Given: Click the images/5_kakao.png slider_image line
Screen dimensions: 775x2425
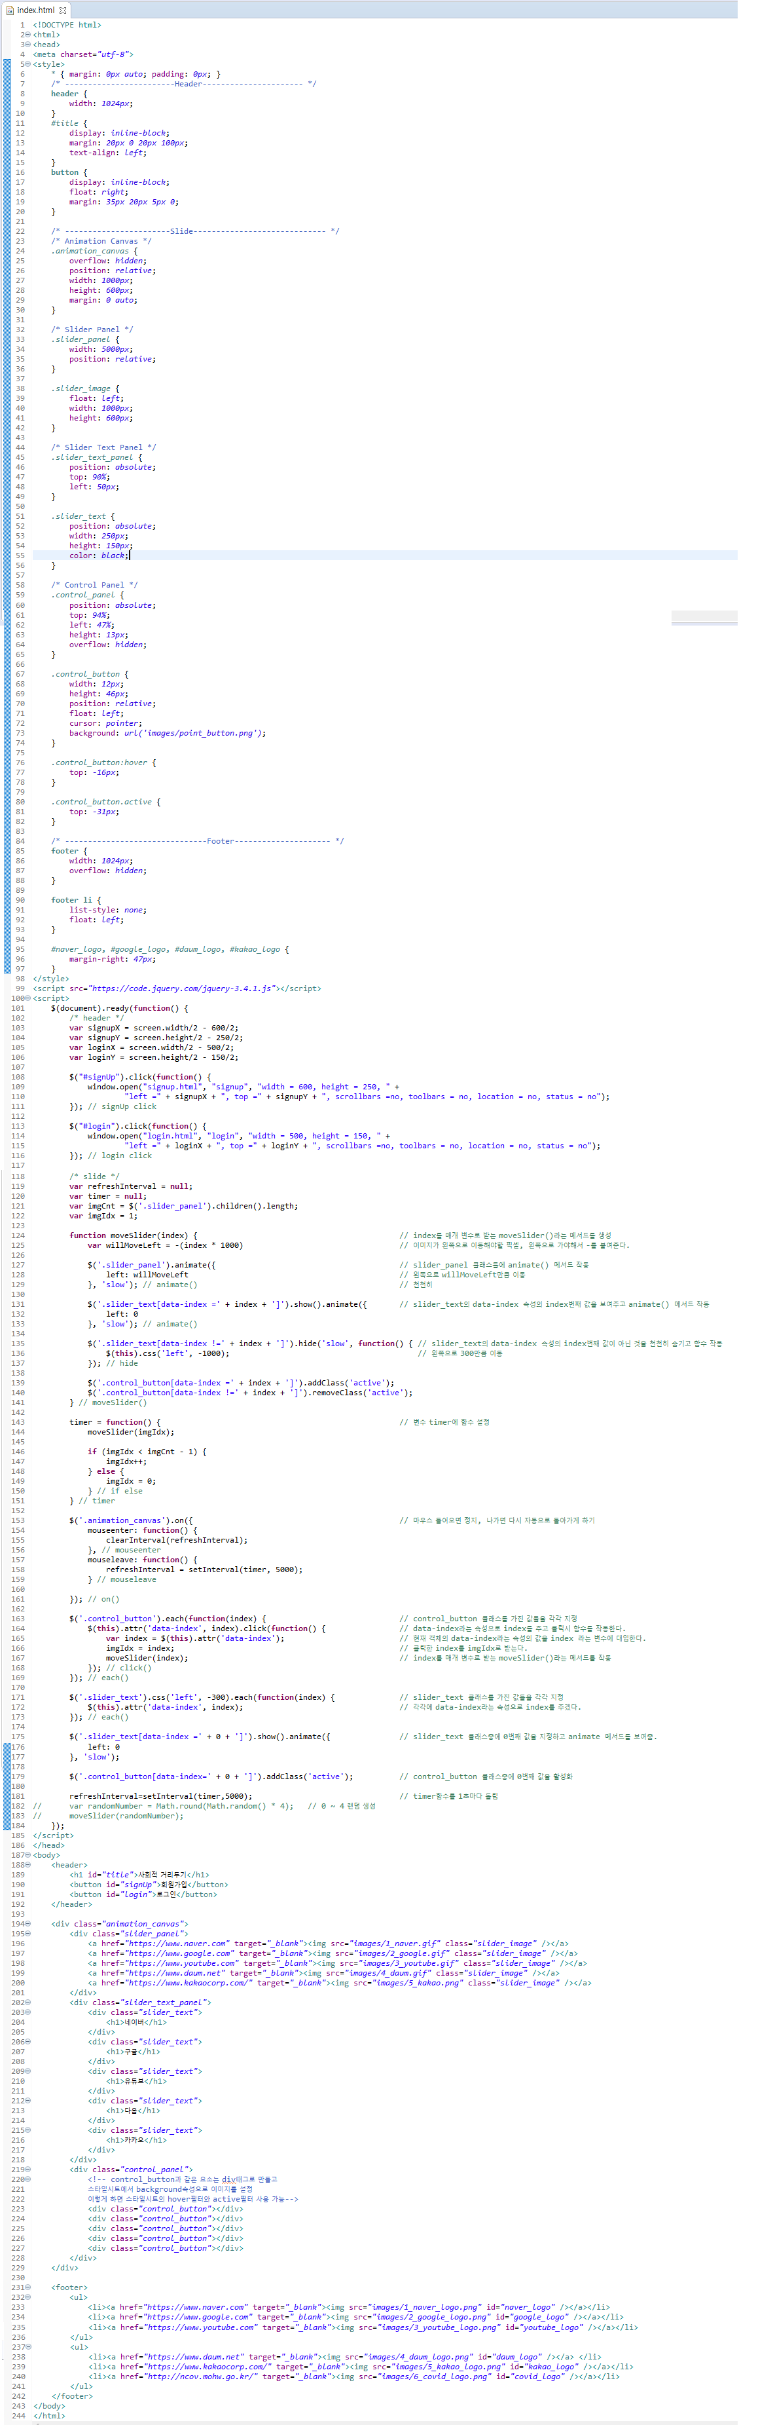Looking at the screenshot, I should [340, 1983].
